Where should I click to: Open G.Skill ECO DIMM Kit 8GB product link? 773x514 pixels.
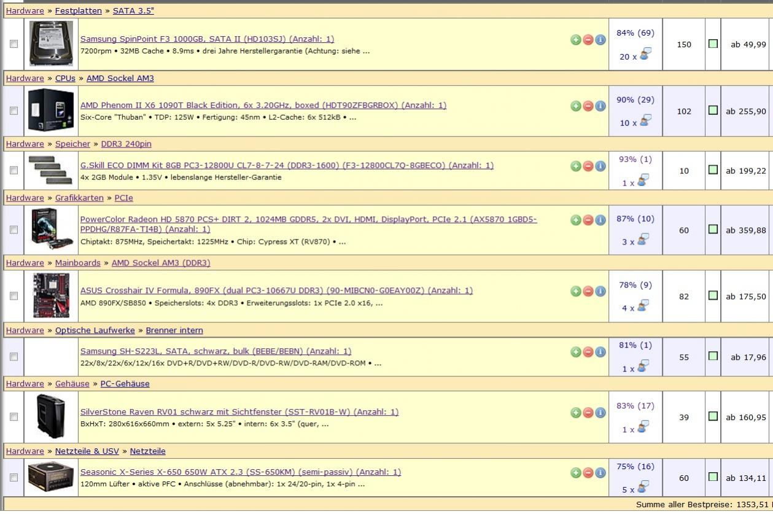[x=287, y=165]
